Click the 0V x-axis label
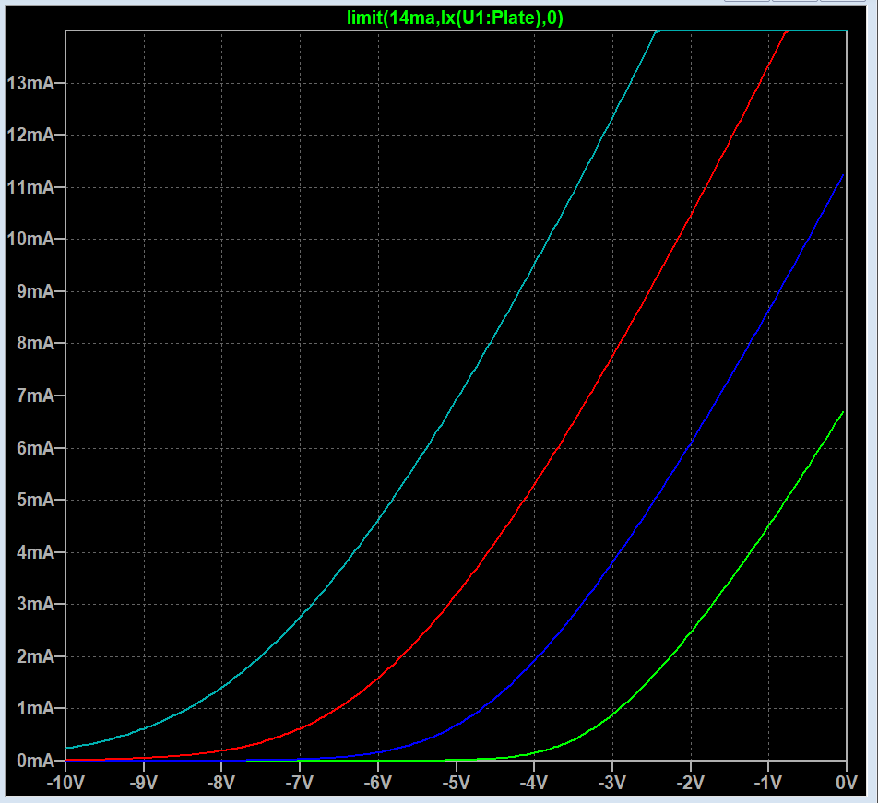878x803 pixels. (846, 783)
